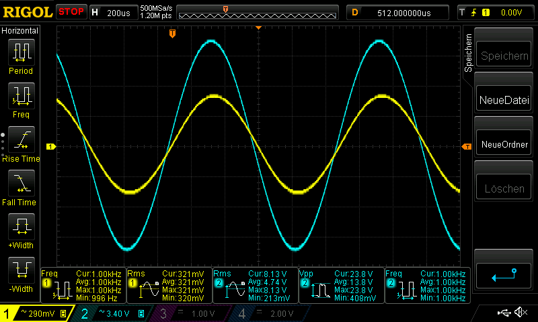The image size is (538, 322).
Task: Click the NeueDatei softkey
Action: [504, 99]
